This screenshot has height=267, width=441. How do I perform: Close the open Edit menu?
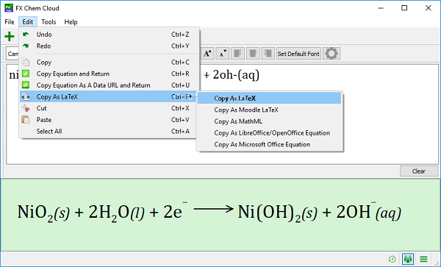pos(28,21)
